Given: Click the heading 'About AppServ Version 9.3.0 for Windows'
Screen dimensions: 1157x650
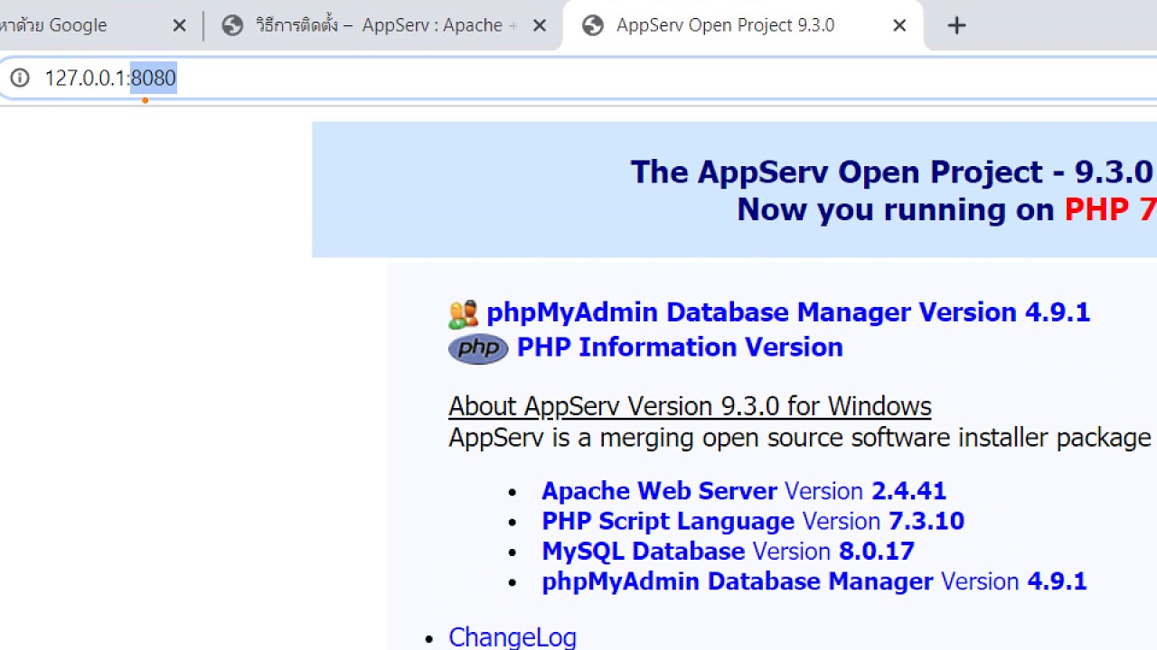Looking at the screenshot, I should click(x=690, y=406).
